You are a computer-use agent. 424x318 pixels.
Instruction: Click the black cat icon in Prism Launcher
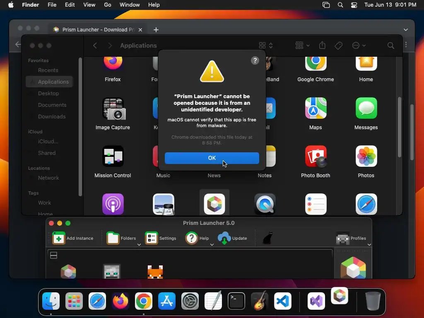click(x=268, y=238)
